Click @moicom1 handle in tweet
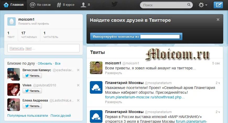This screenshot has width=228, height=123. [131, 63]
